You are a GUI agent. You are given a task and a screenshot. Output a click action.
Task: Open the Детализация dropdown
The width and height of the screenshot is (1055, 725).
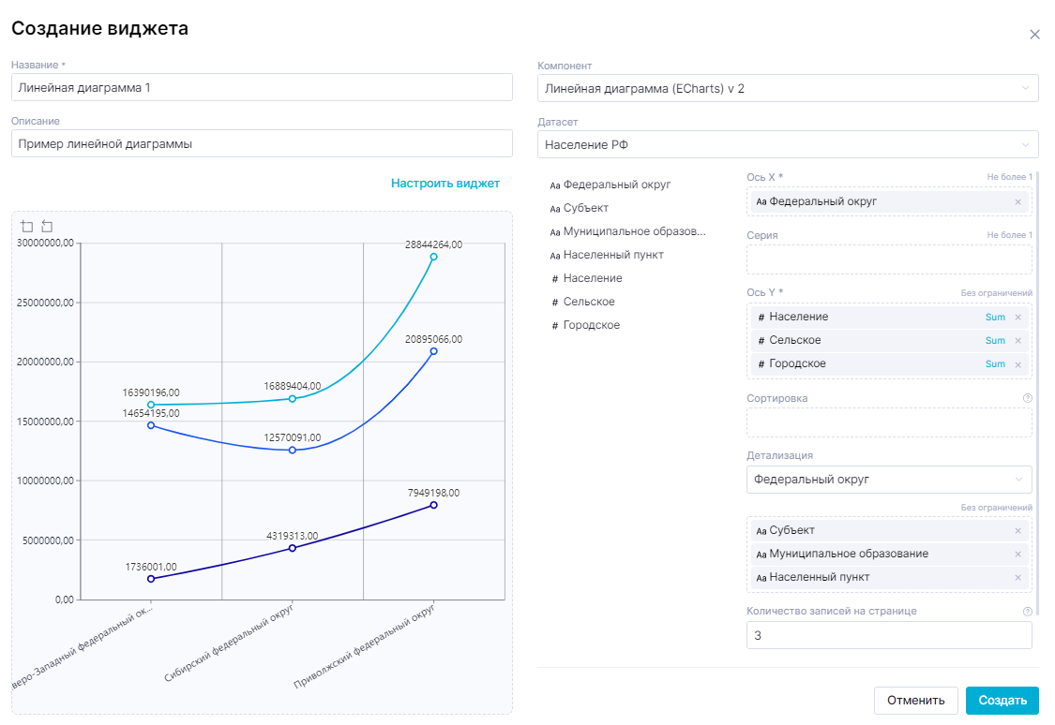tap(888, 480)
